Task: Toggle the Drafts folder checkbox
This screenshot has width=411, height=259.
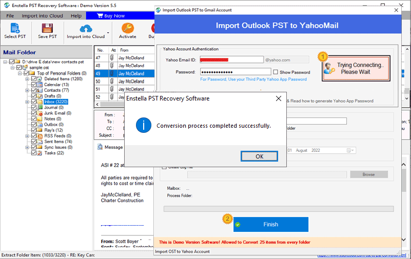Action: (x=34, y=96)
